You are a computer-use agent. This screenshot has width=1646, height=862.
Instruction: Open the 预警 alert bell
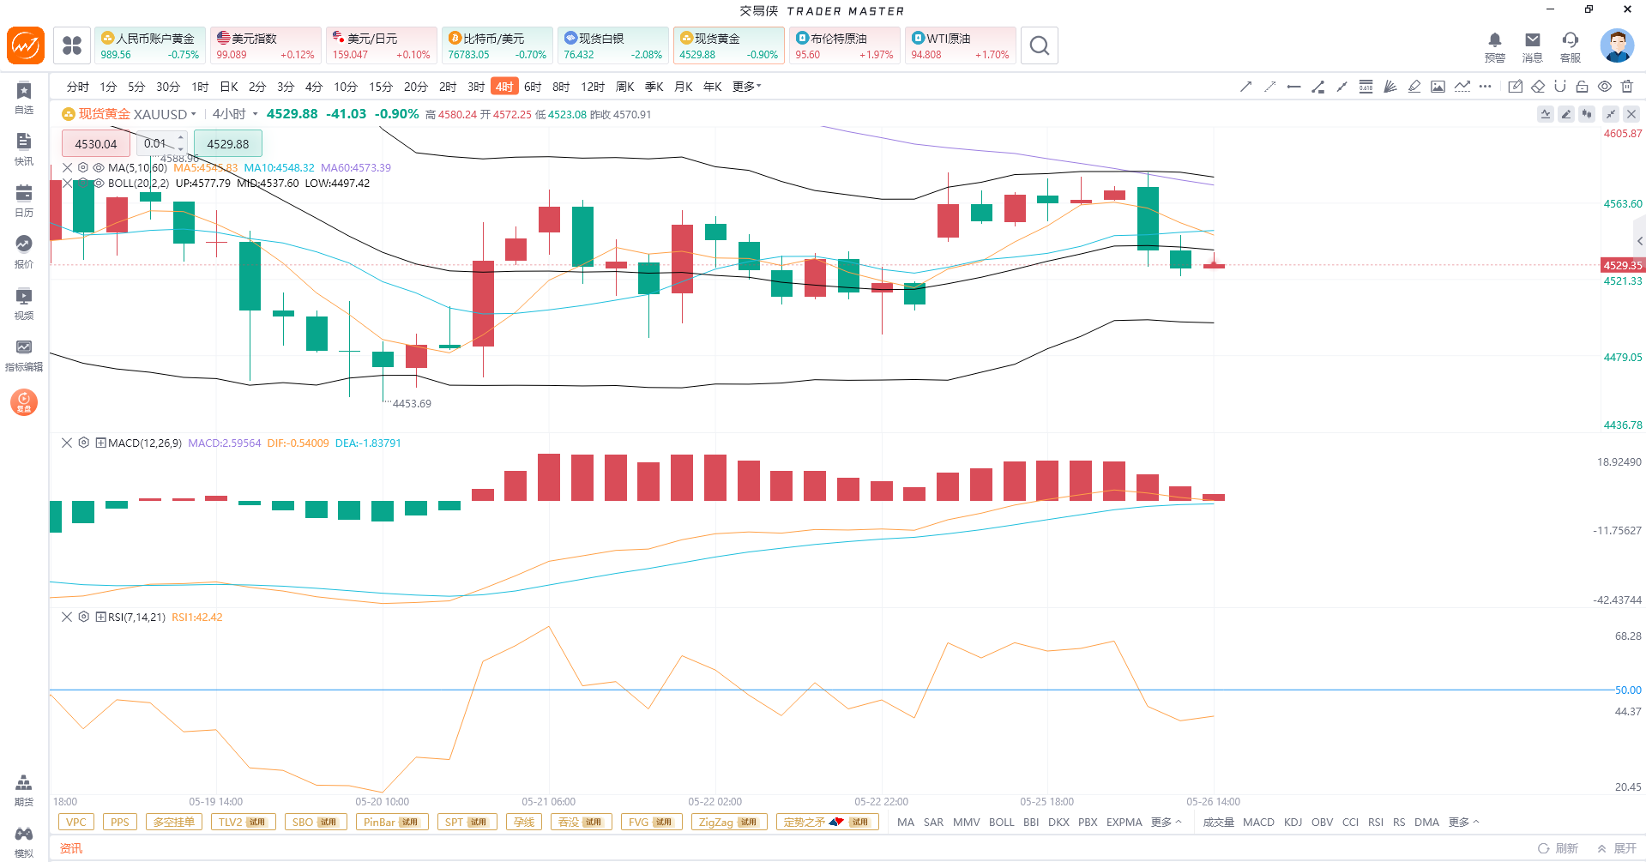1494,46
